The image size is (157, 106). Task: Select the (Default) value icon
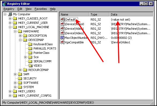coord(62,19)
